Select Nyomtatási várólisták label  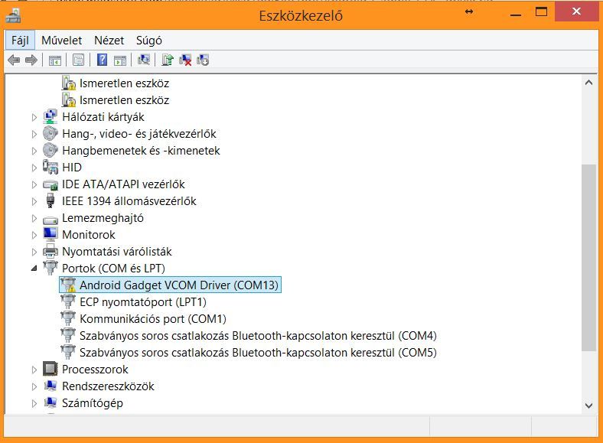pos(117,251)
